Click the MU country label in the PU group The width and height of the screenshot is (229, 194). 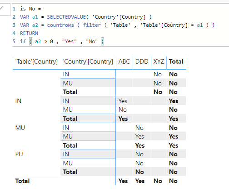[68, 163]
